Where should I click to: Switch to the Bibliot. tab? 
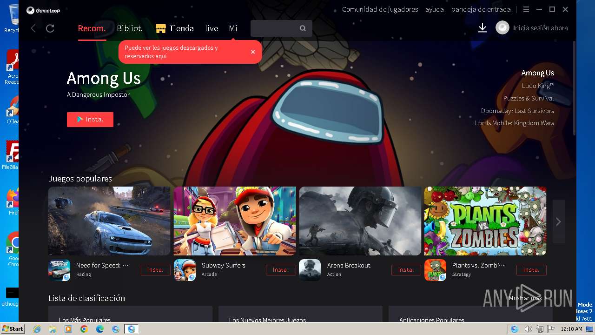(130, 28)
